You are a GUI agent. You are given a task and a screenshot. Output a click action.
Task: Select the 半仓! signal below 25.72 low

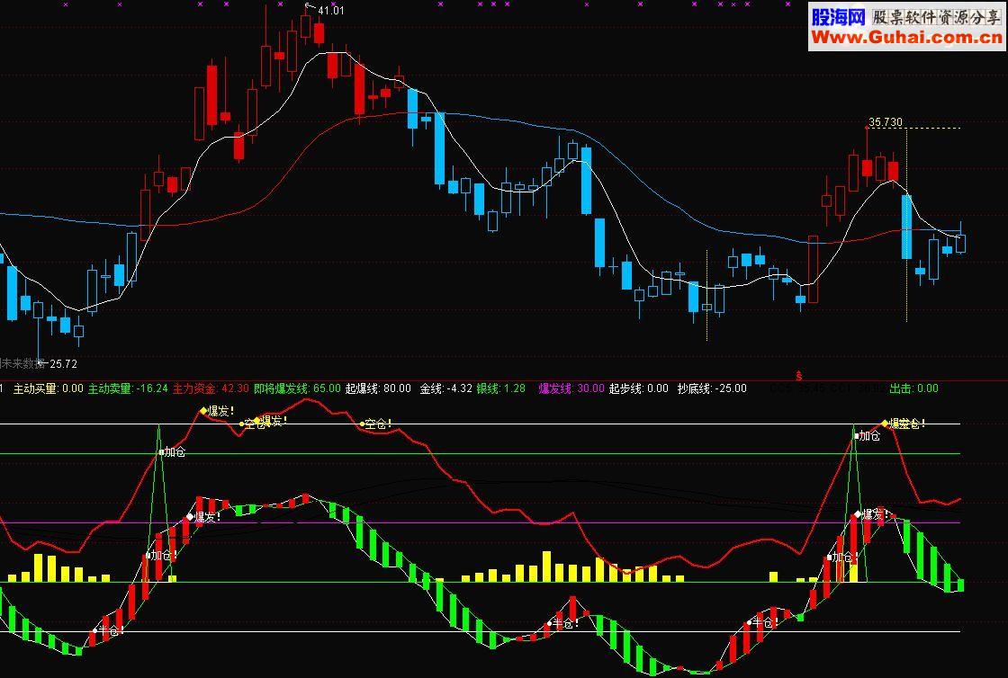point(107,630)
